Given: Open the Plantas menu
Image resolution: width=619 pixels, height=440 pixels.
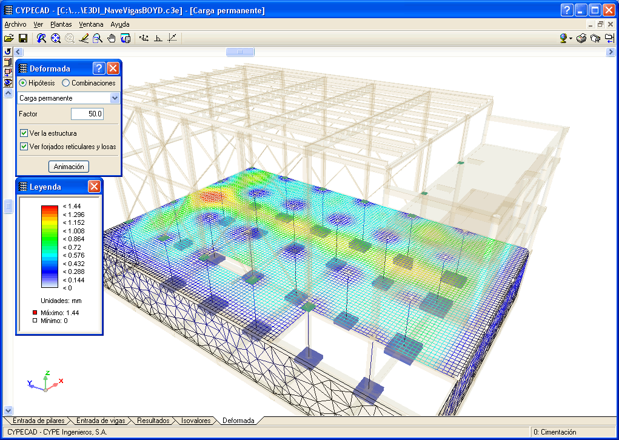Looking at the screenshot, I should [x=61, y=24].
